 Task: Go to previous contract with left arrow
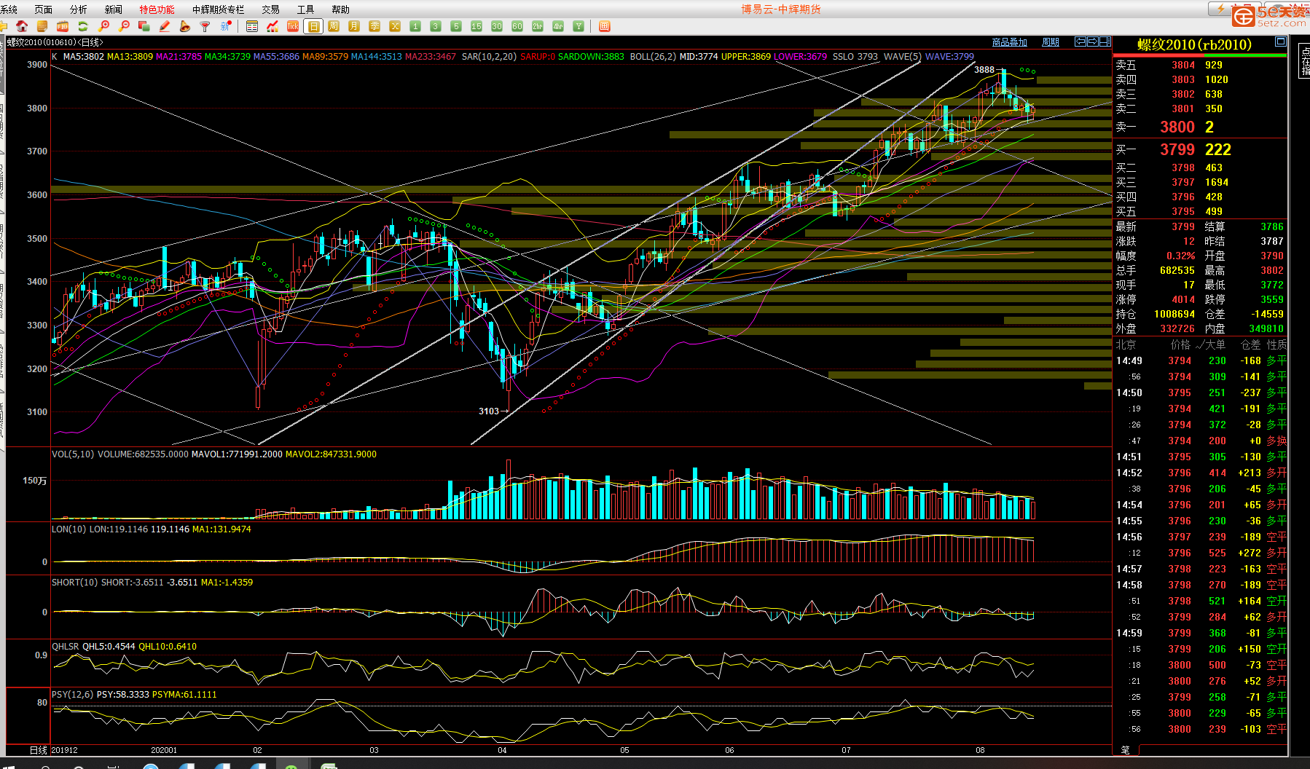point(1081,42)
